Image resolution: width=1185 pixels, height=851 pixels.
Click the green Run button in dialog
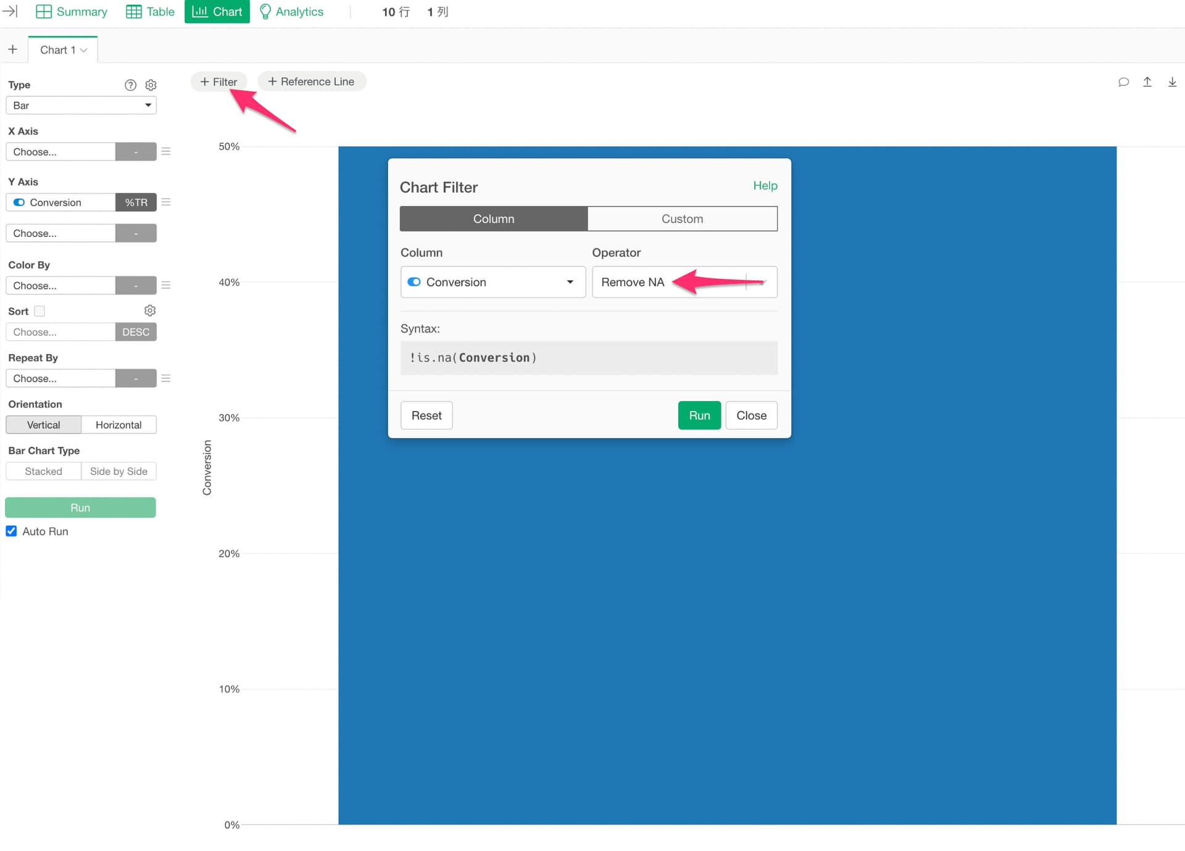[699, 415]
